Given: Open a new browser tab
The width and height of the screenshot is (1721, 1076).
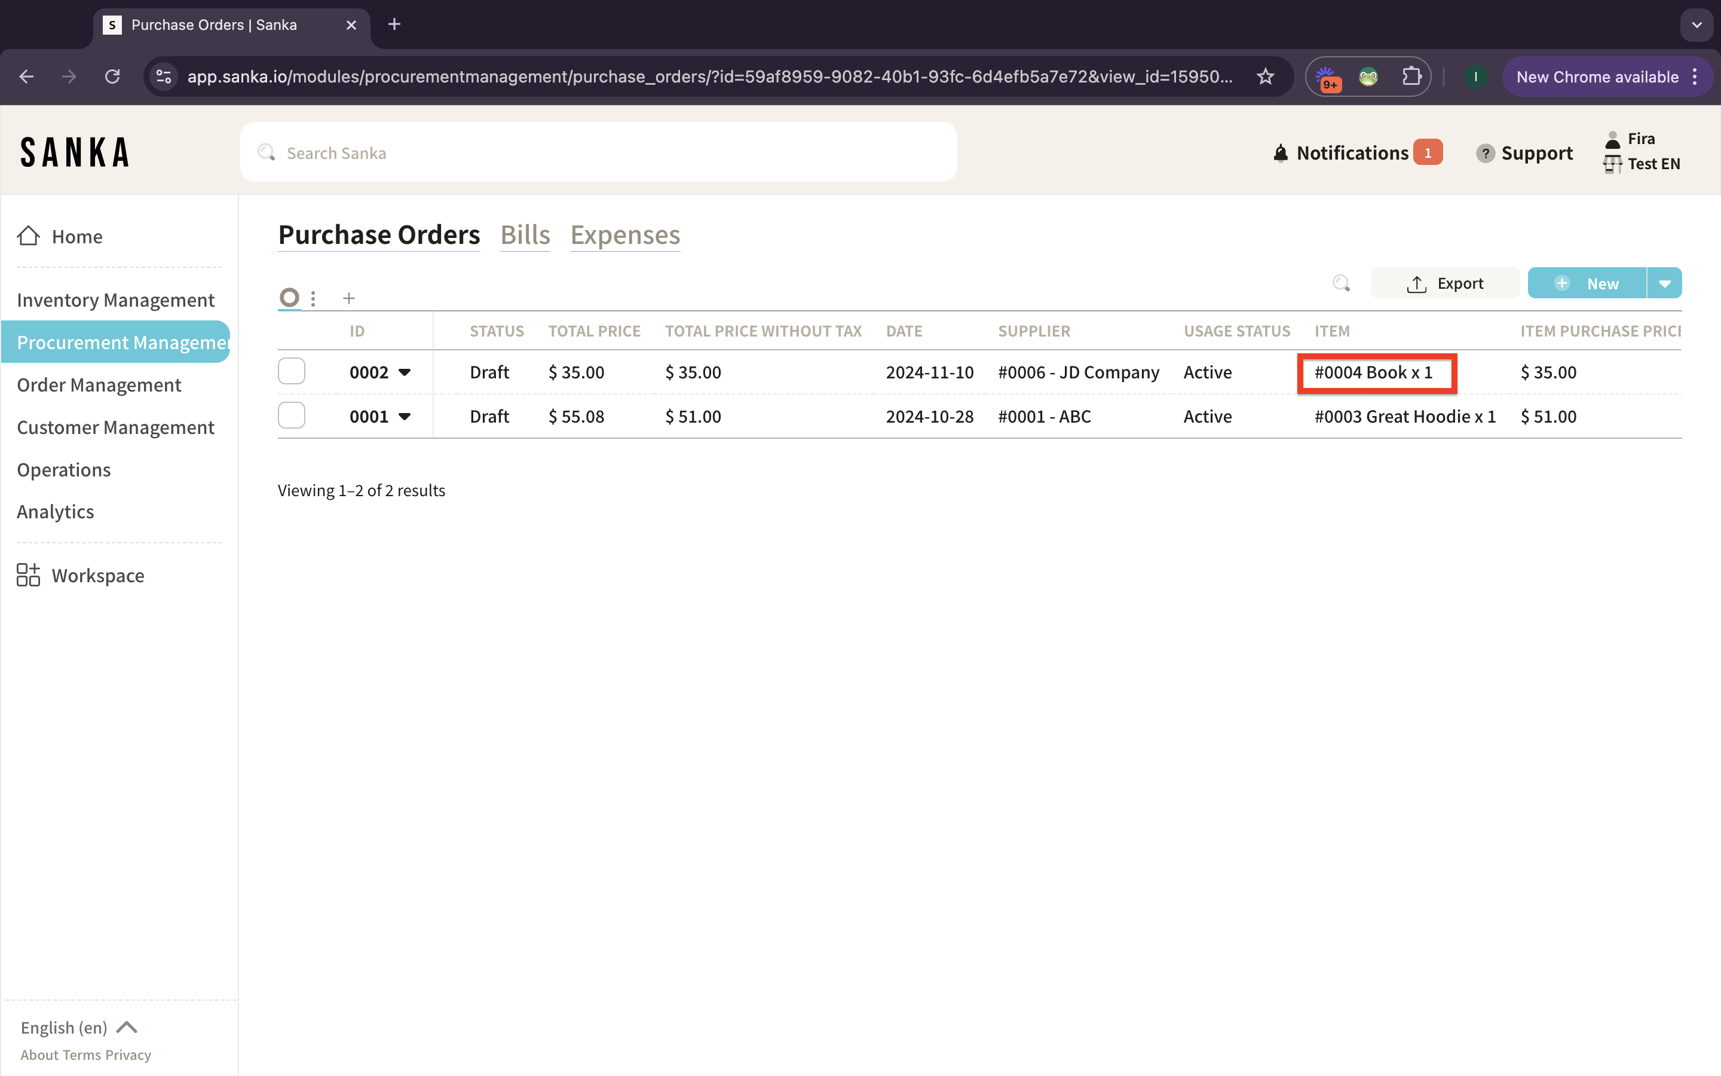Looking at the screenshot, I should click(x=394, y=25).
